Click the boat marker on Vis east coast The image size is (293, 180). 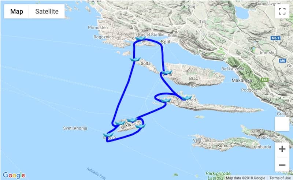pos(140,126)
